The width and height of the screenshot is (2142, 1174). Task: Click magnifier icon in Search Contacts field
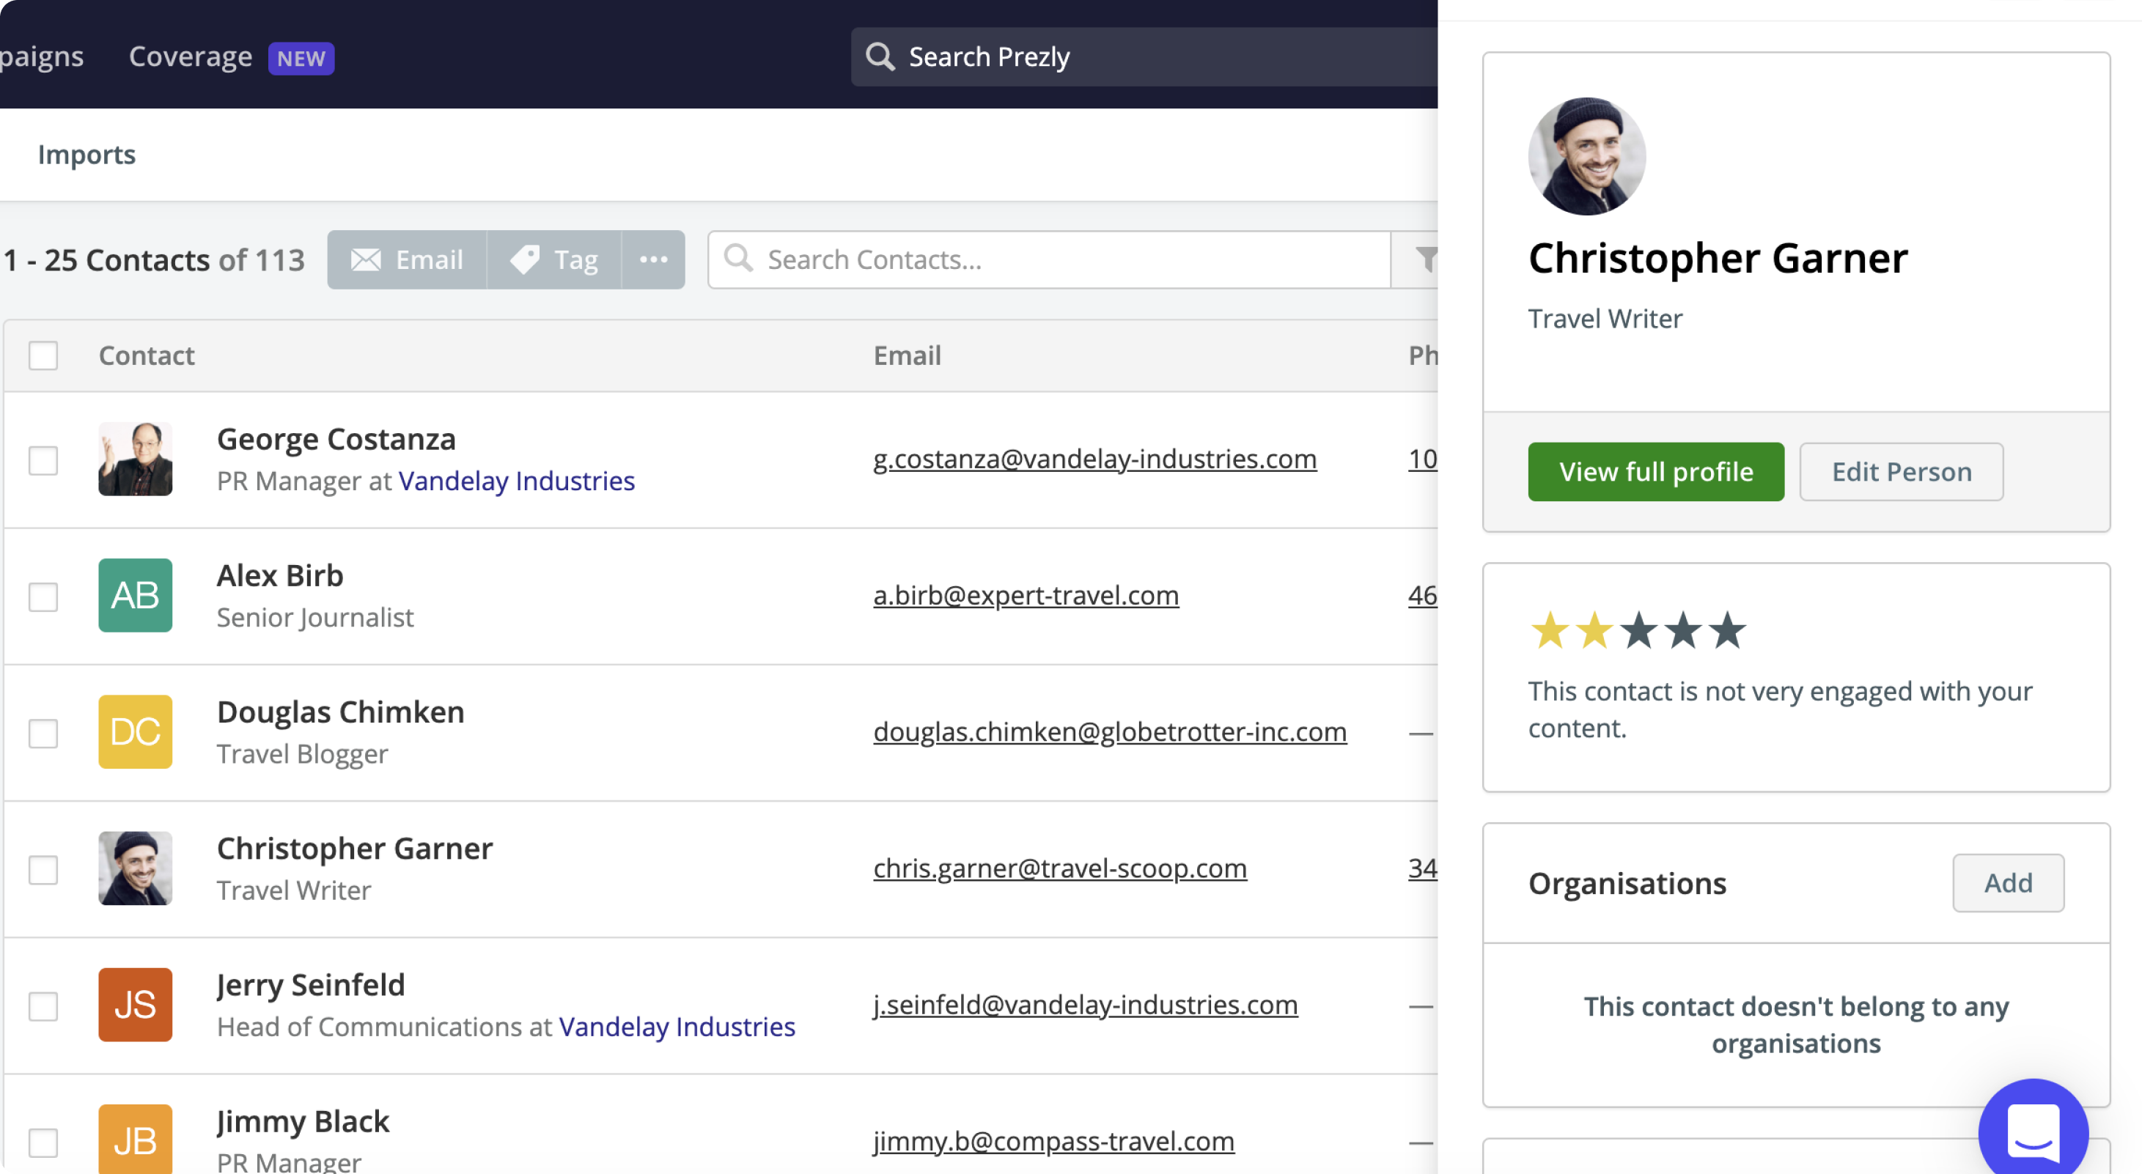coord(737,259)
